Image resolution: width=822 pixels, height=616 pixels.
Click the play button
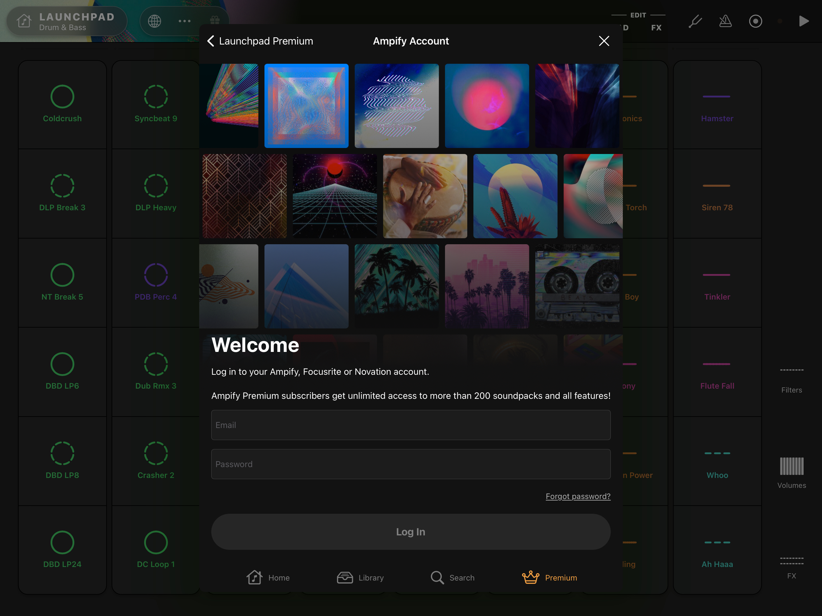pyautogui.click(x=804, y=21)
